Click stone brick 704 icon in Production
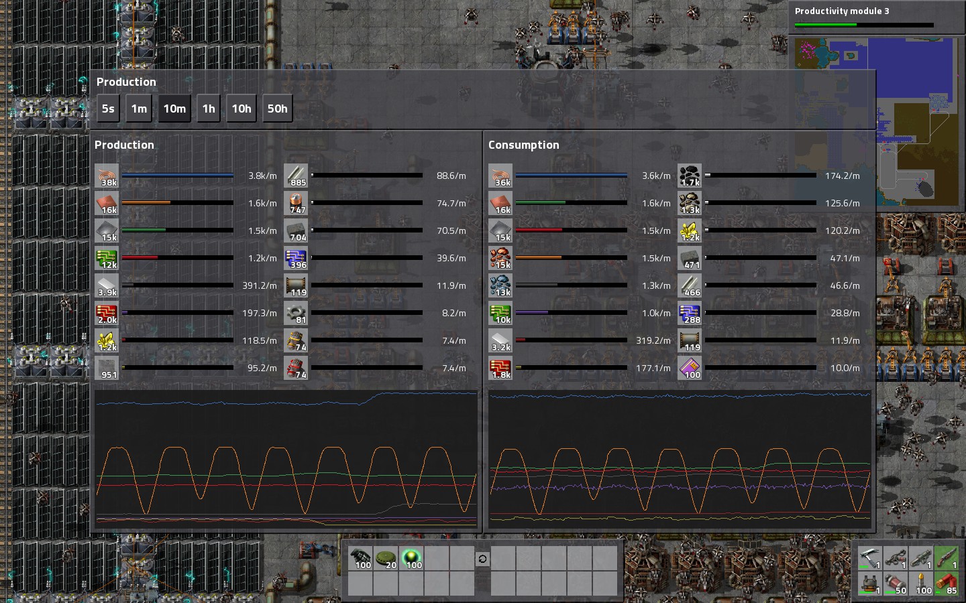The height and width of the screenshot is (603, 966). pyautogui.click(x=296, y=230)
